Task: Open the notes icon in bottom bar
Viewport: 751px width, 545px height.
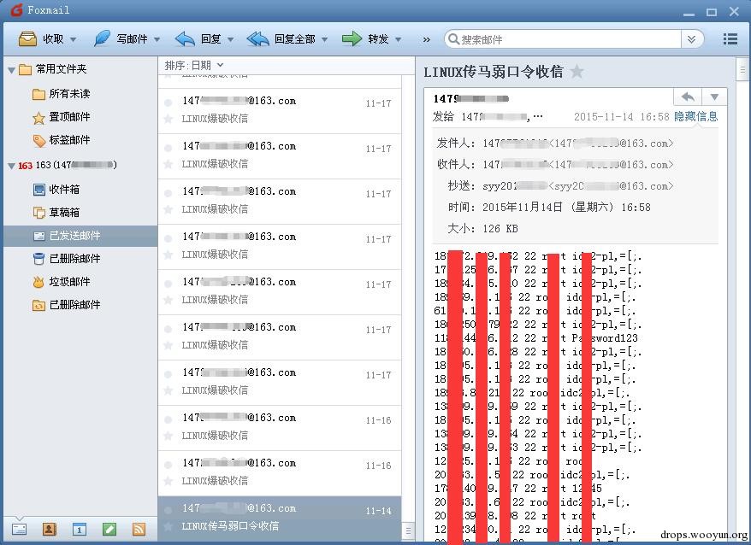Action: pos(109,529)
